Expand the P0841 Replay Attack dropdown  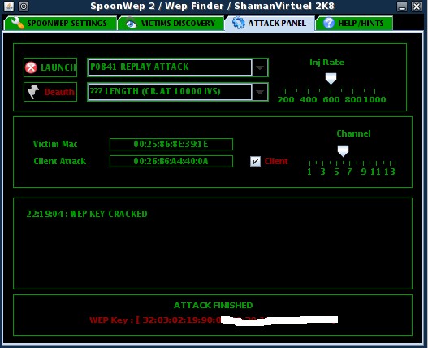click(260, 67)
